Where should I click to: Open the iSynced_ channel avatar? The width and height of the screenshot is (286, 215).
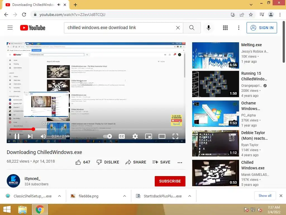point(13,181)
